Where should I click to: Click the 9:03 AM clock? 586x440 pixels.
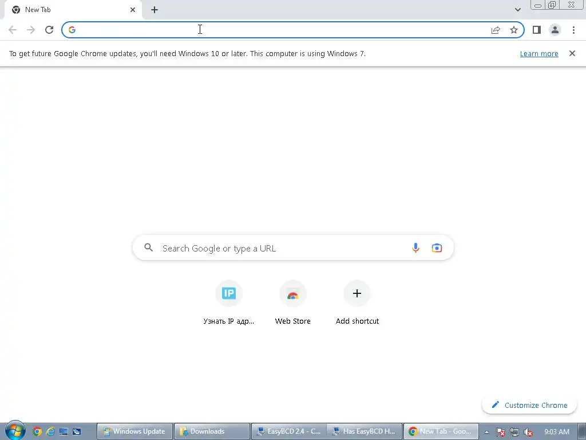click(x=556, y=432)
